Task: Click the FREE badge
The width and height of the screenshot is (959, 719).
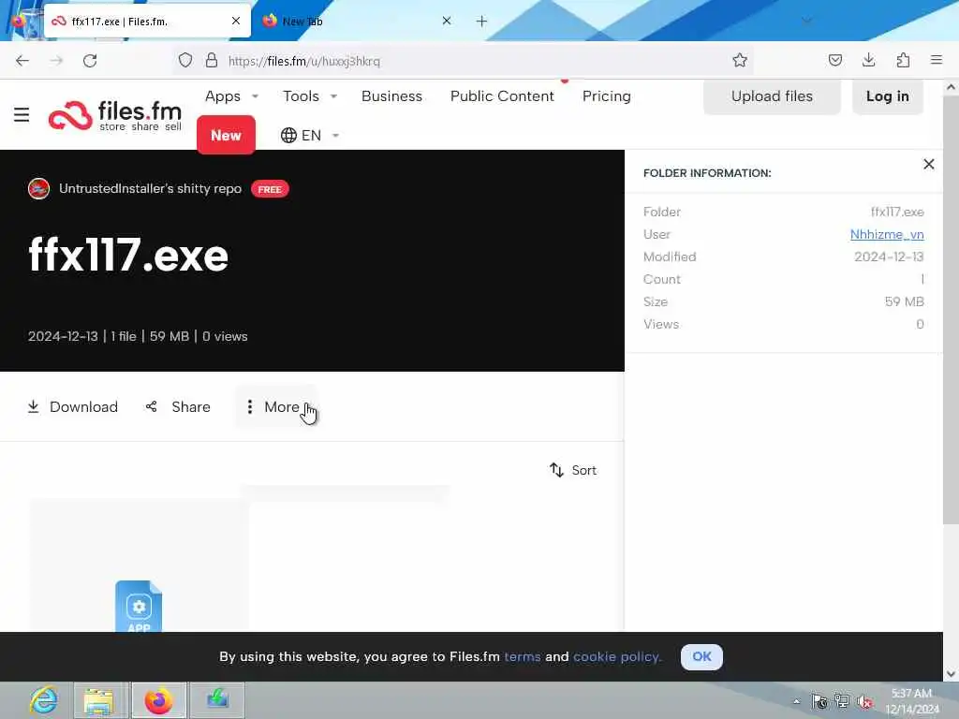Action: pos(270,189)
